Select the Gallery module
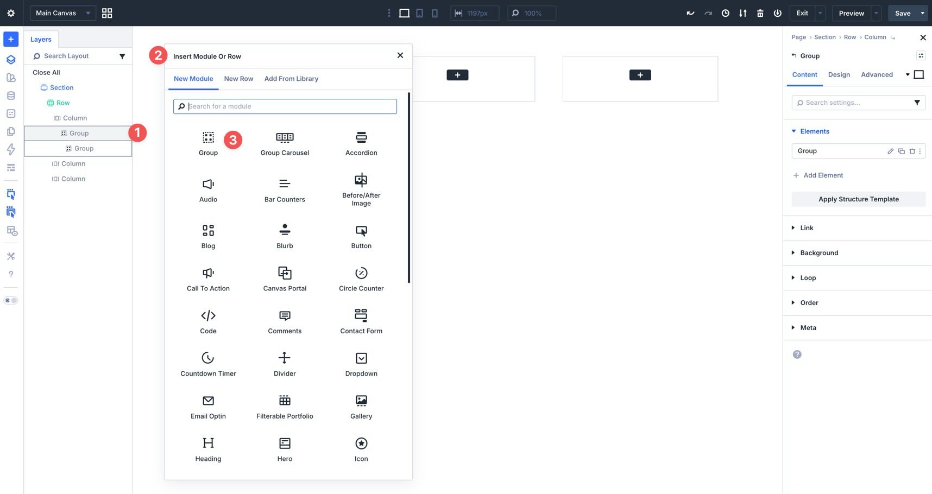The image size is (932, 494). pos(361,406)
